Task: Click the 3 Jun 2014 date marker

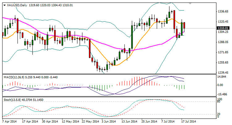Action: [109, 122]
